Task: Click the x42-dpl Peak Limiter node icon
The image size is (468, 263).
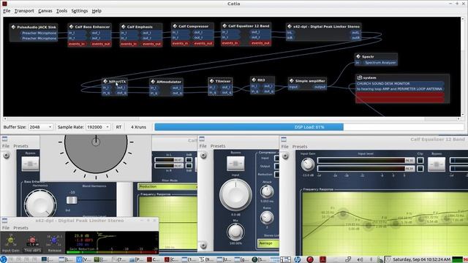Action: pos(290,26)
